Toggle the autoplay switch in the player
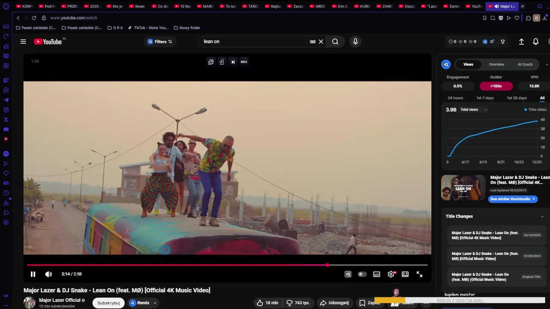The width and height of the screenshot is (550, 309). point(362,274)
